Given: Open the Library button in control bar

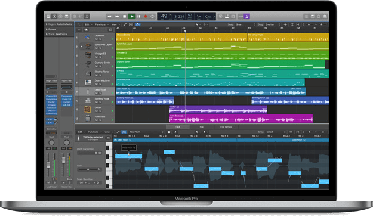Looking at the screenshot, I should [x=48, y=17].
